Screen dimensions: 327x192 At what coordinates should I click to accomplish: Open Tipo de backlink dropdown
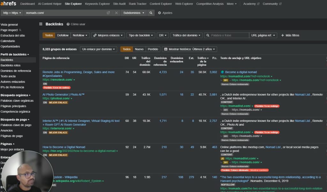click(141, 35)
